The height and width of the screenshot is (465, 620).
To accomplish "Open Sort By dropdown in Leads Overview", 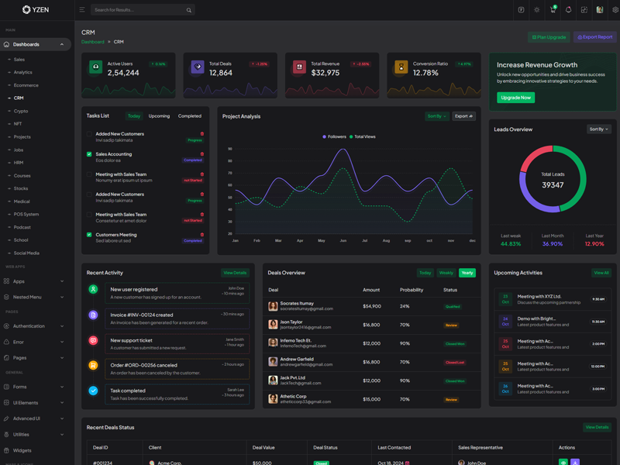I will (x=598, y=129).
